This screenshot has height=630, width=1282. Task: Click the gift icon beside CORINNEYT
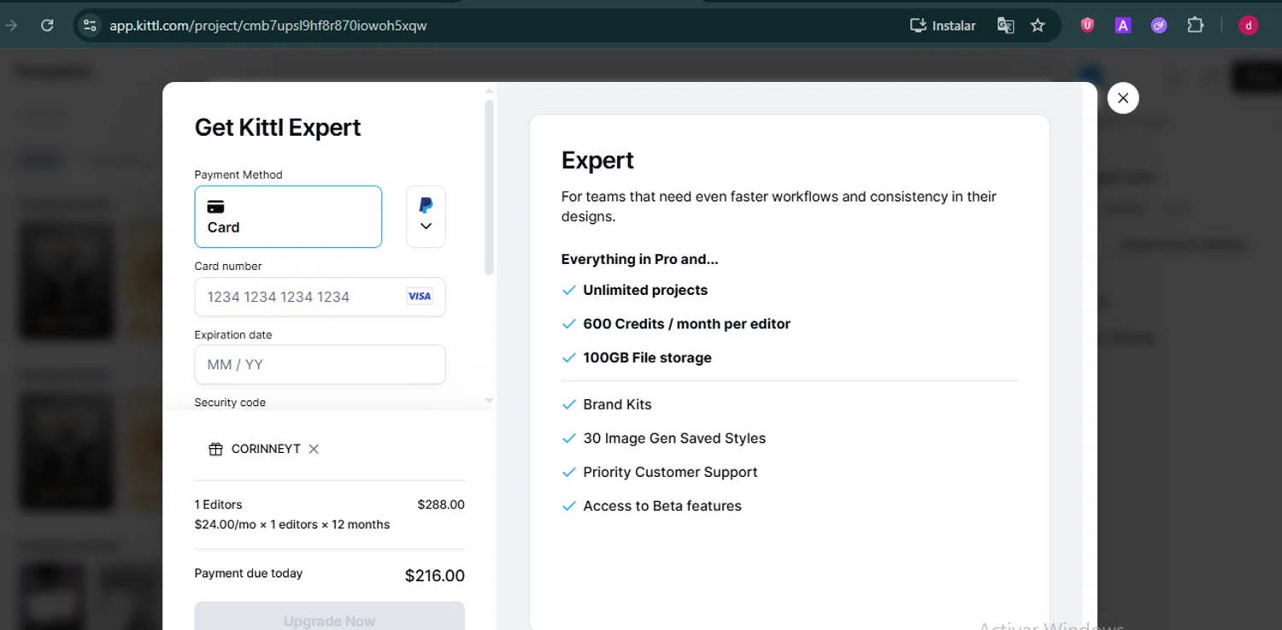click(x=215, y=450)
